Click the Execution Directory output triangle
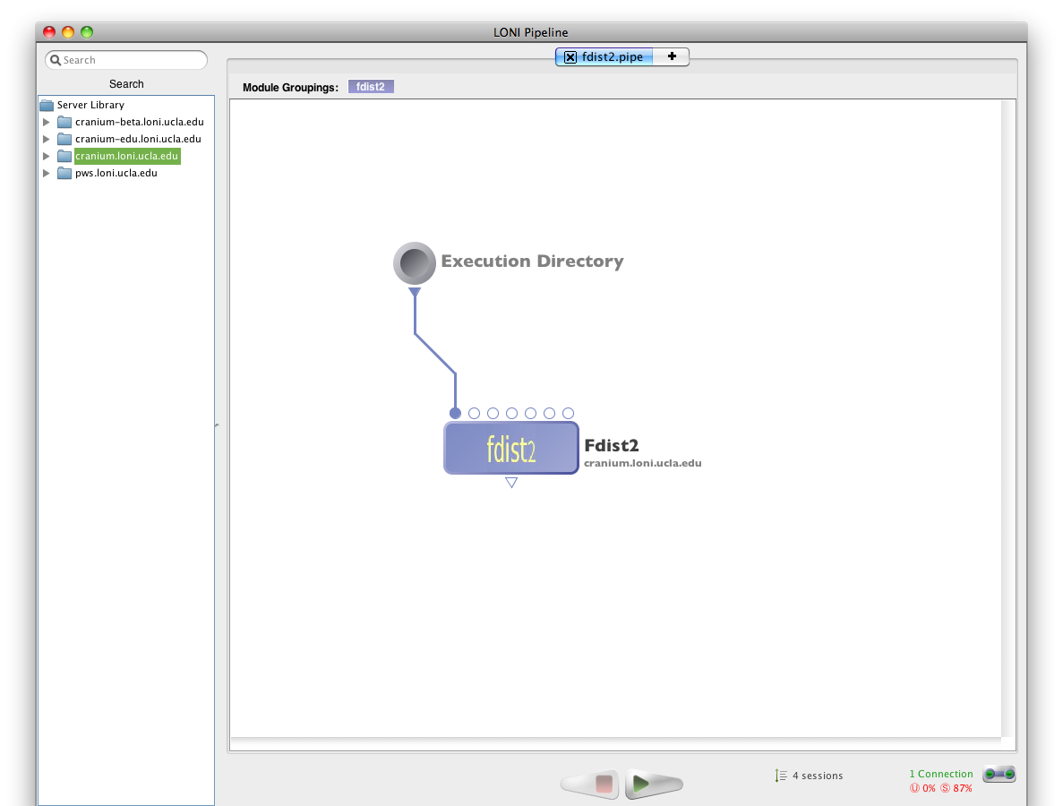1063x806 pixels. 415,292
